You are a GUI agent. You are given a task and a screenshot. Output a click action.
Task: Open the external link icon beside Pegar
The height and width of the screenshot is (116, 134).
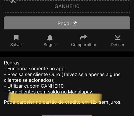[x=75, y=24]
